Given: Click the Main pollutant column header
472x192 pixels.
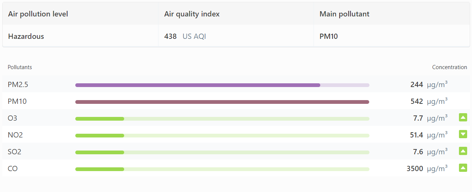Looking at the screenshot, I should coord(344,14).
